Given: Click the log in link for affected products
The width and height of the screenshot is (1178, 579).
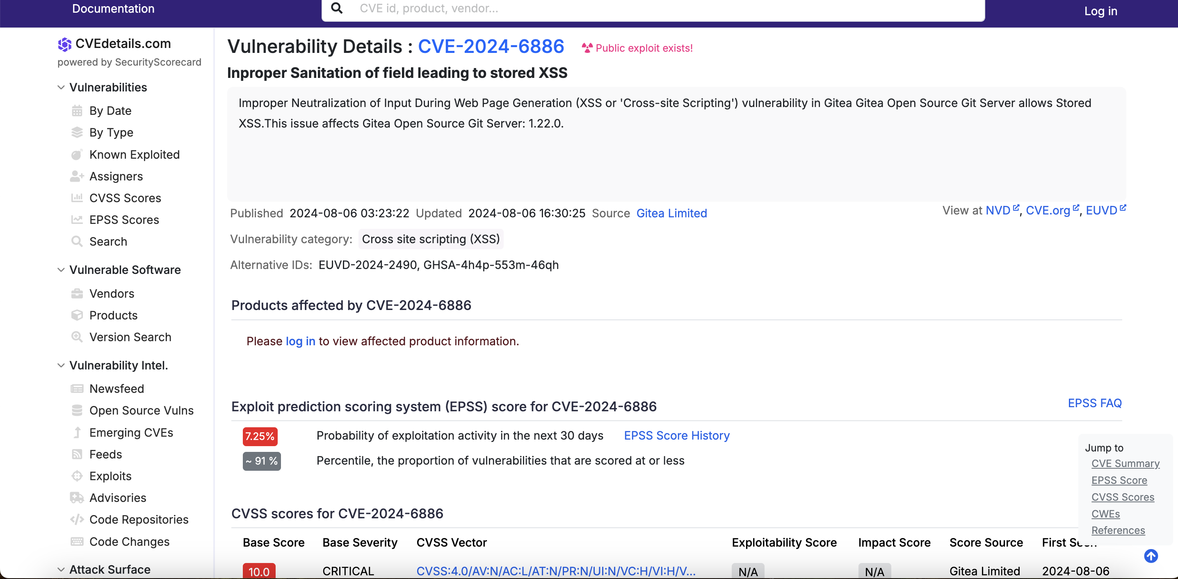Looking at the screenshot, I should [300, 341].
